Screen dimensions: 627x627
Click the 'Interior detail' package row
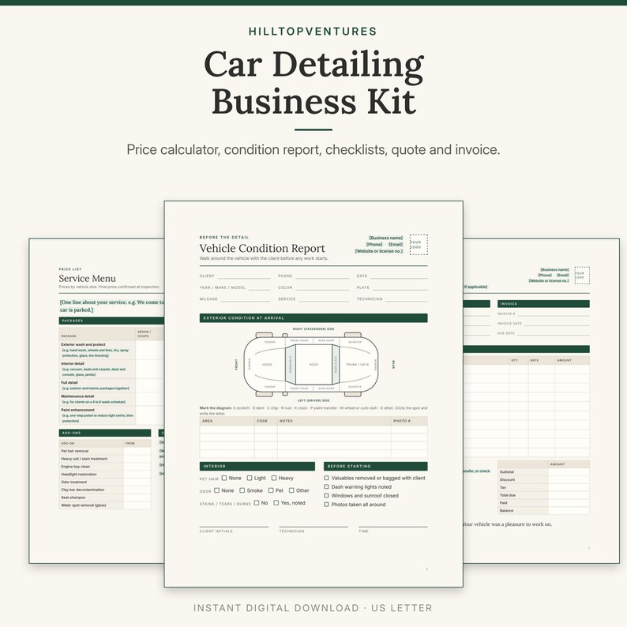tap(111, 369)
